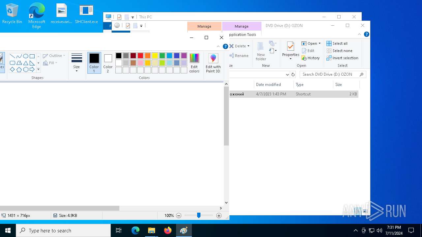This screenshot has width=422, height=237.
Task: Pick the red color swatch
Action: (140, 56)
